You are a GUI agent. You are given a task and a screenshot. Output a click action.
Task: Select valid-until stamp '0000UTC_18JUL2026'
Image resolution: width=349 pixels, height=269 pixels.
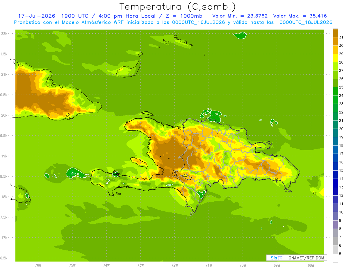point(306,22)
